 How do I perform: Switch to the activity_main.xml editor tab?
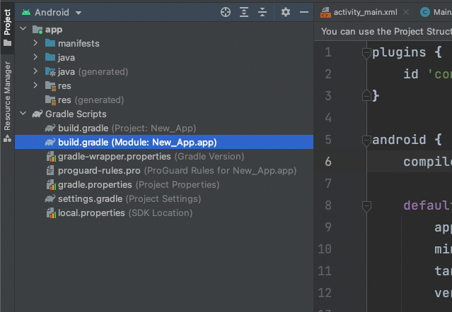(x=365, y=12)
